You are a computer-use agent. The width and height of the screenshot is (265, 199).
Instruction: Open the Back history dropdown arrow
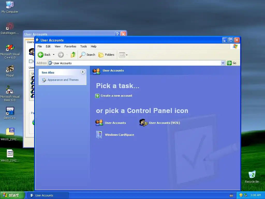tap(54, 55)
